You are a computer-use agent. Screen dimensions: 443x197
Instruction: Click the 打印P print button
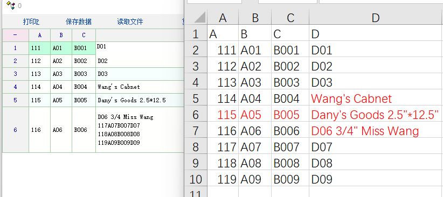click(31, 22)
